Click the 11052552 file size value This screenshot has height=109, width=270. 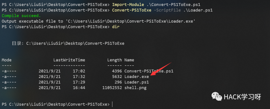coord(112,88)
